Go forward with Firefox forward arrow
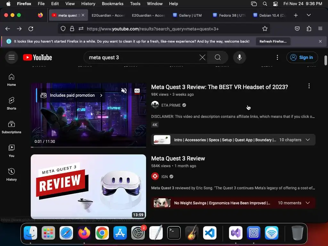 tap(19, 29)
